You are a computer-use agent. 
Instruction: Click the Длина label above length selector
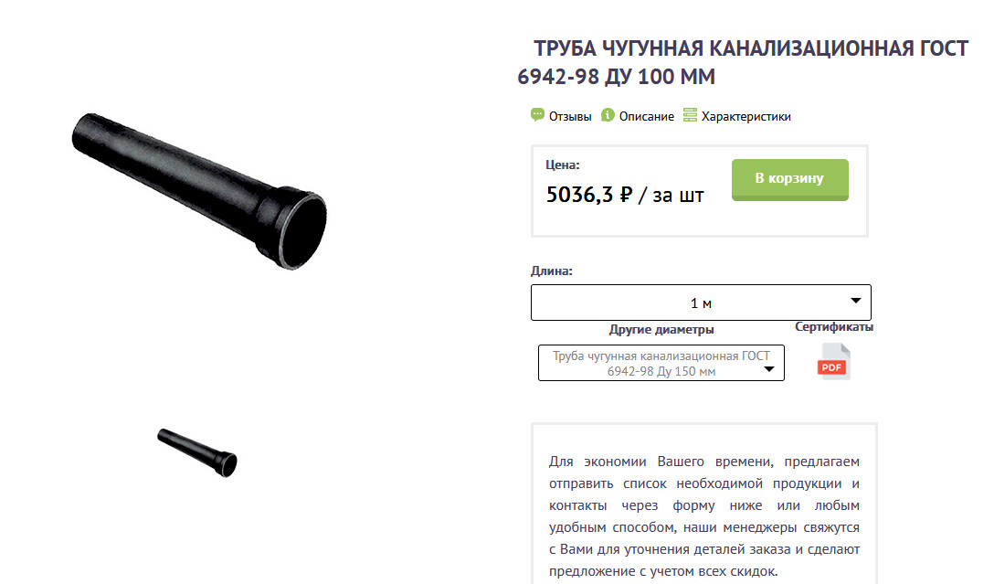[552, 271]
